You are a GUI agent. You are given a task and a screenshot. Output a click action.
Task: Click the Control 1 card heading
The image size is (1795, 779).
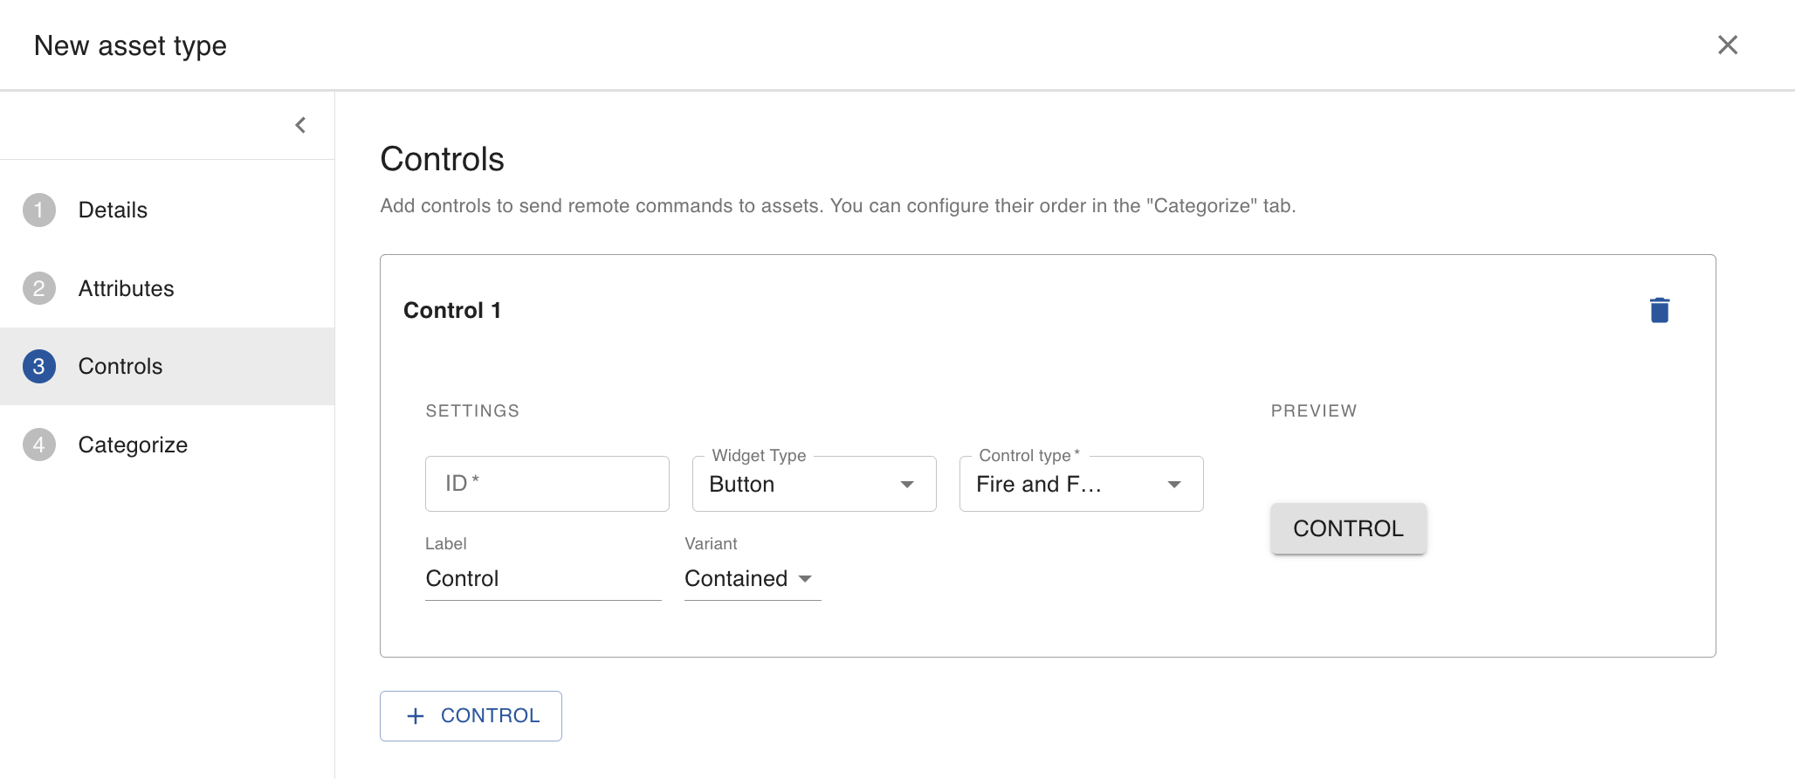[x=452, y=310]
